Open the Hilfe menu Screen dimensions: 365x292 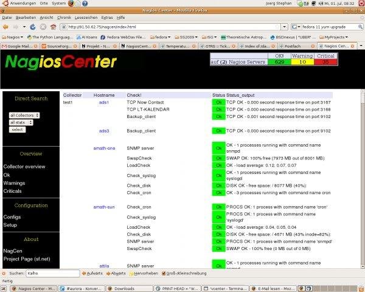121,18
